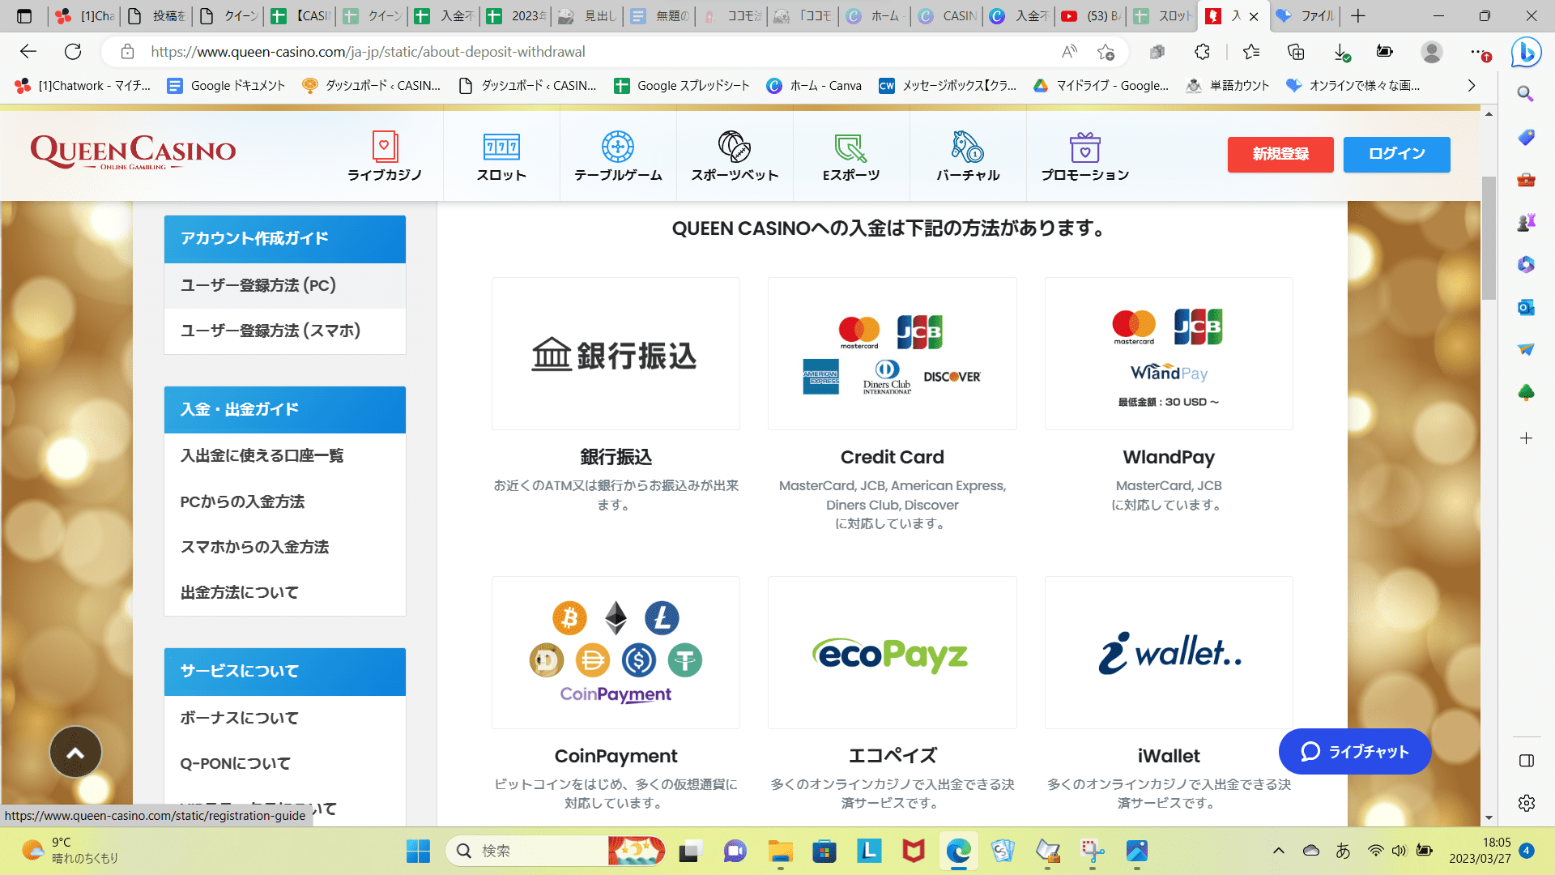Open the スロット slots category
Screen dimensions: 1555x875
pos(501,156)
